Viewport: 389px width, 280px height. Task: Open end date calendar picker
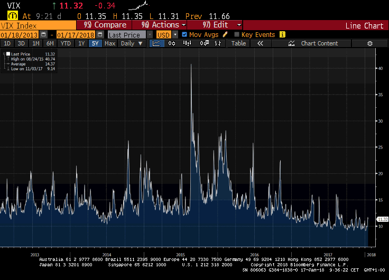(x=100, y=35)
